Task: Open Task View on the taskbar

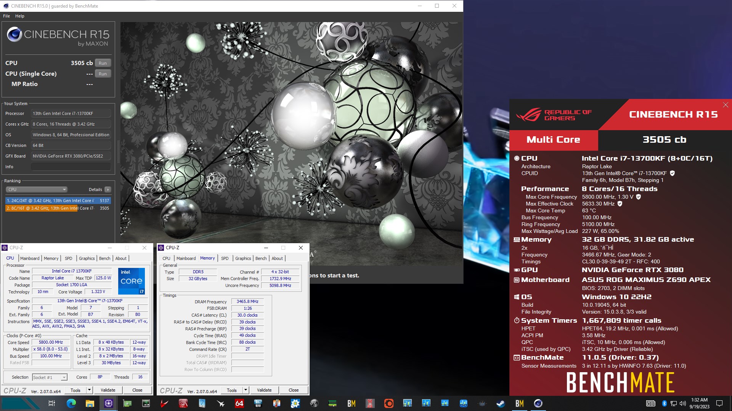Action: tap(52, 403)
